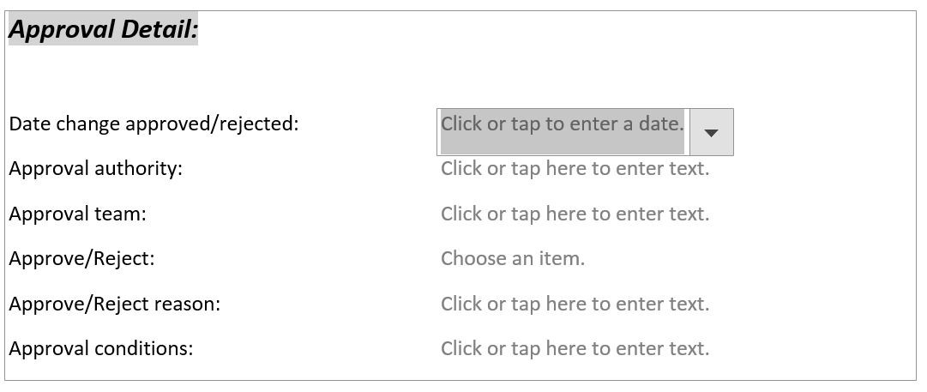Open the 'Choose an item' dropdown
This screenshot has width=927, height=392.
(x=513, y=259)
